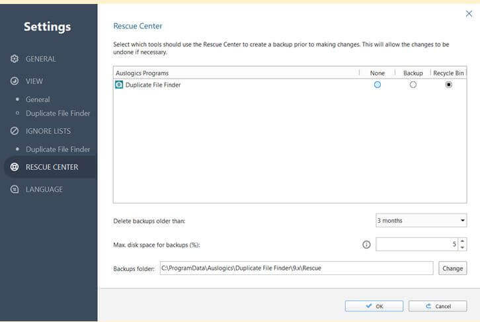Click the info icon beside disk space field
This screenshot has height=322, width=480.
(x=366, y=245)
